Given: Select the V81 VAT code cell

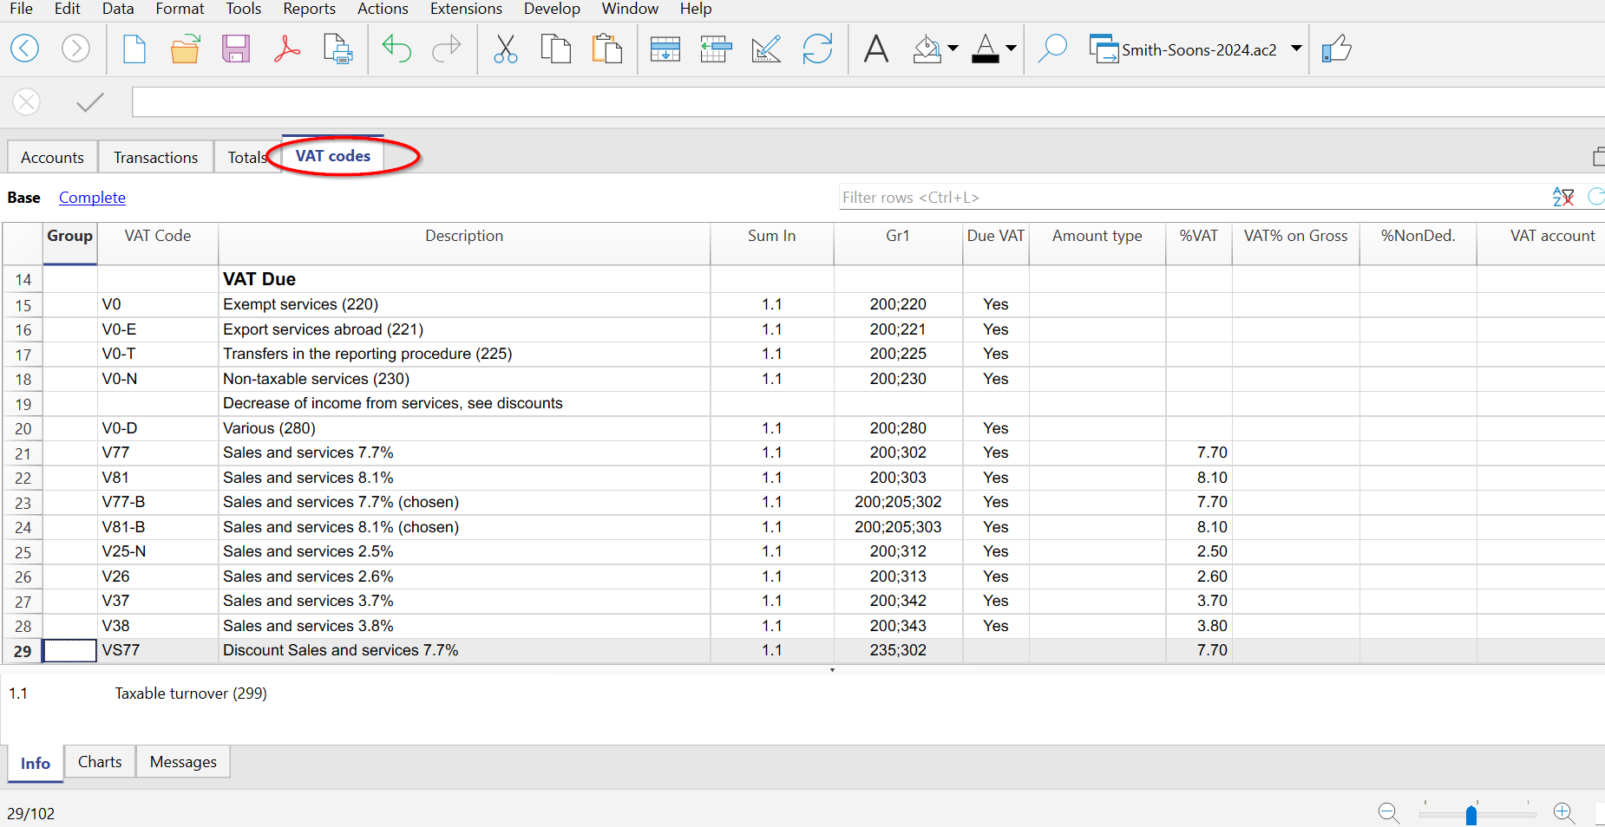Looking at the screenshot, I should (156, 478).
